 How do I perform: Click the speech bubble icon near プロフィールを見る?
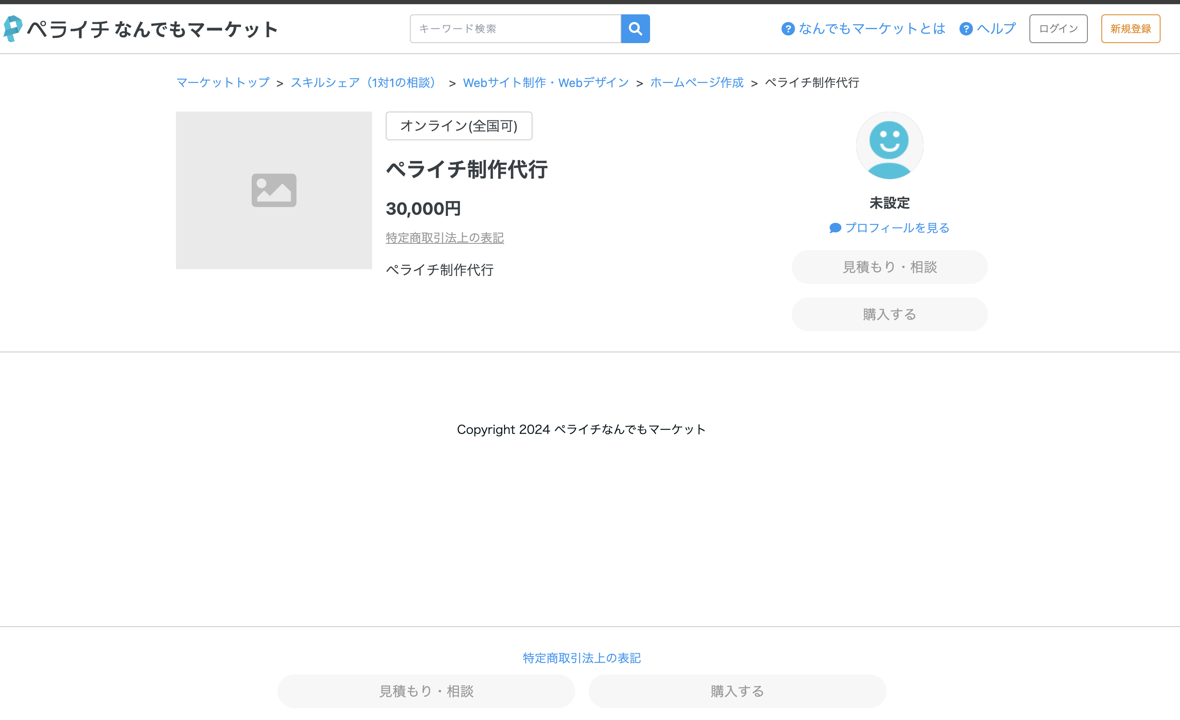(x=835, y=228)
